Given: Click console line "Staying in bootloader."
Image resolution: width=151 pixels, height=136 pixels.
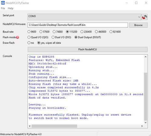Looking at the screenshot, I should coord(47,108).
